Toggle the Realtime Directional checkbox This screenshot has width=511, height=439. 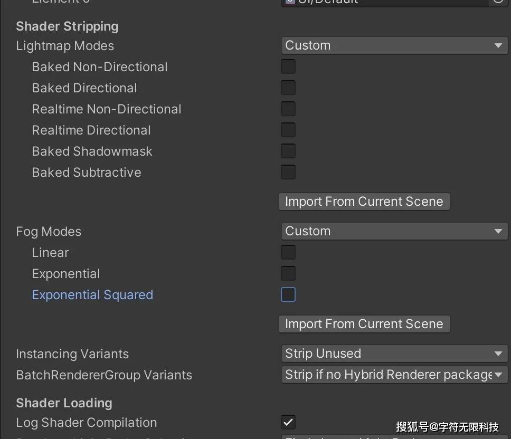pos(288,130)
